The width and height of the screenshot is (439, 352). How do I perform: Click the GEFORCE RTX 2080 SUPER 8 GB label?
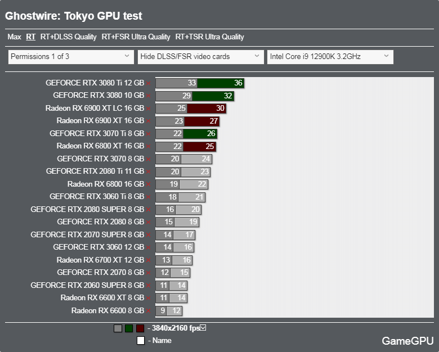[x=87, y=210]
